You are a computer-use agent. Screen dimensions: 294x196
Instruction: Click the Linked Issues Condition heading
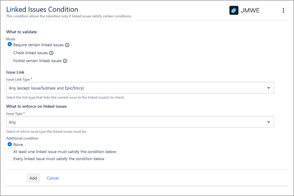(x=42, y=9)
